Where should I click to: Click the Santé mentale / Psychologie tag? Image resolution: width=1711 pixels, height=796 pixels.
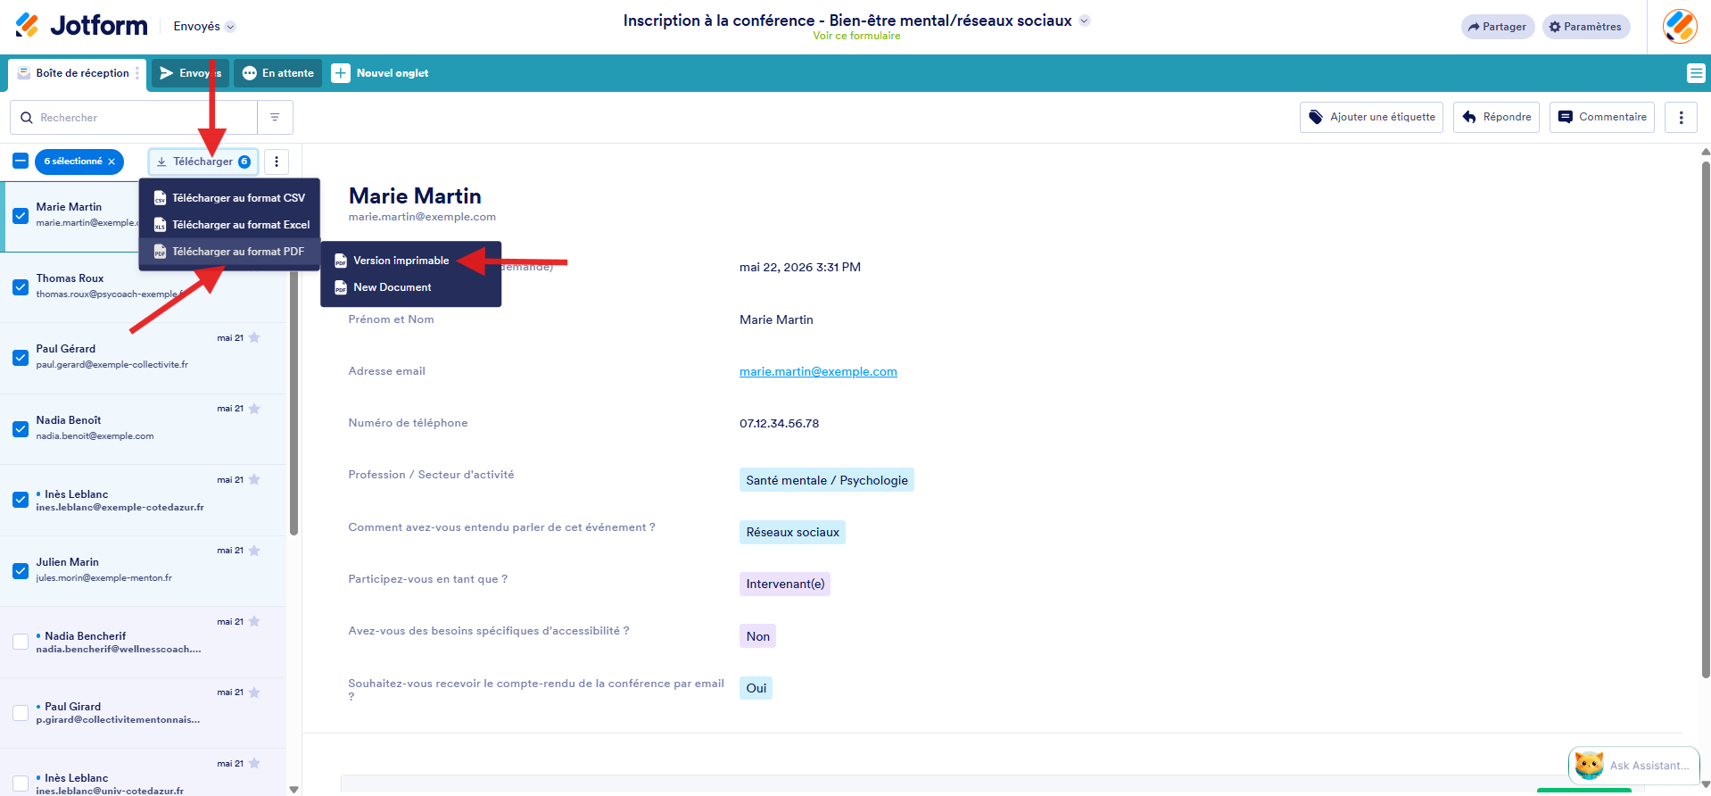point(827,480)
